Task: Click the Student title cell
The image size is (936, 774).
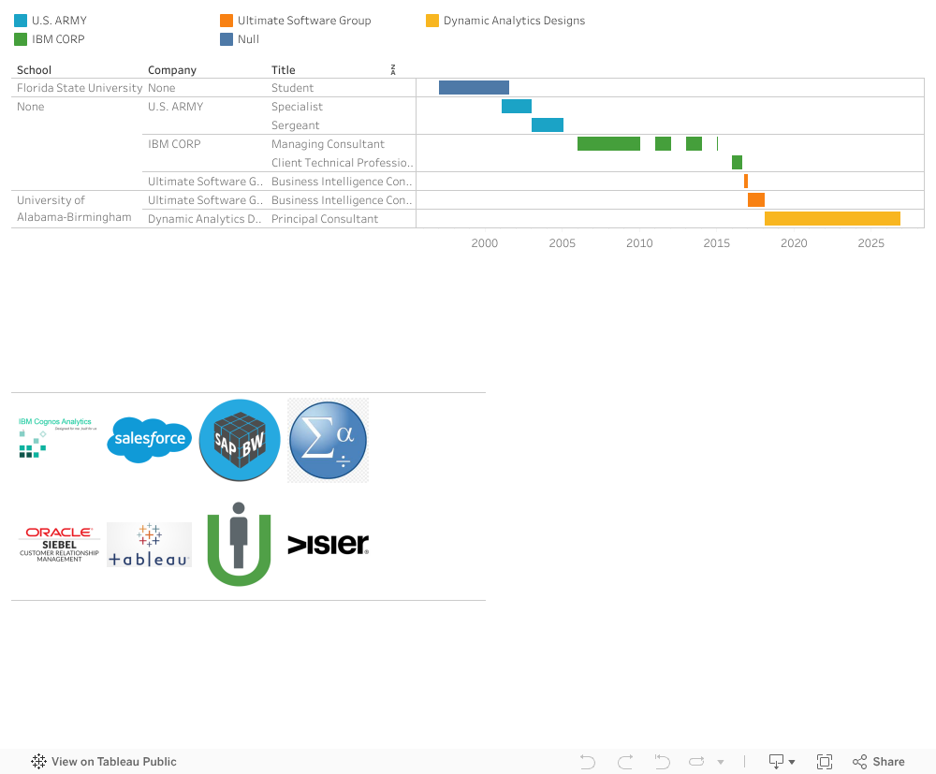Action: tap(292, 88)
